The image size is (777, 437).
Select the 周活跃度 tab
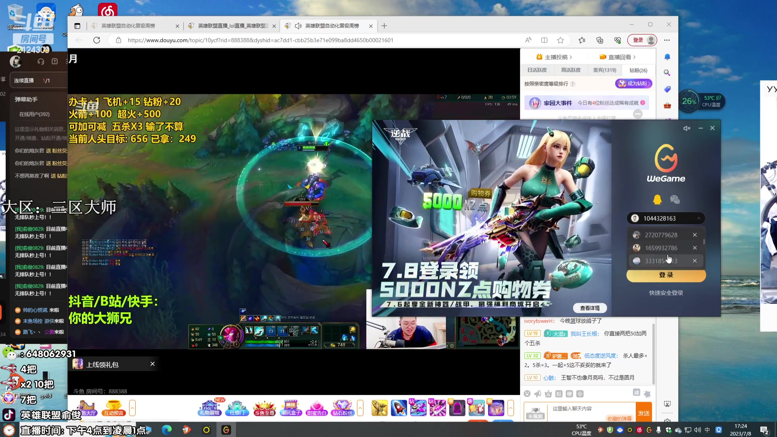pyautogui.click(x=571, y=70)
